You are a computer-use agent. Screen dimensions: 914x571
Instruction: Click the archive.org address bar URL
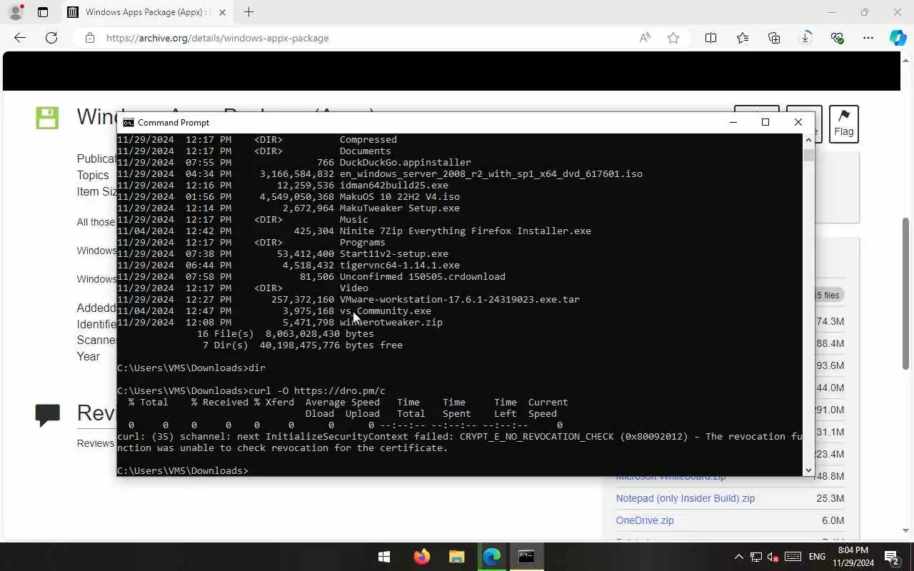point(217,38)
